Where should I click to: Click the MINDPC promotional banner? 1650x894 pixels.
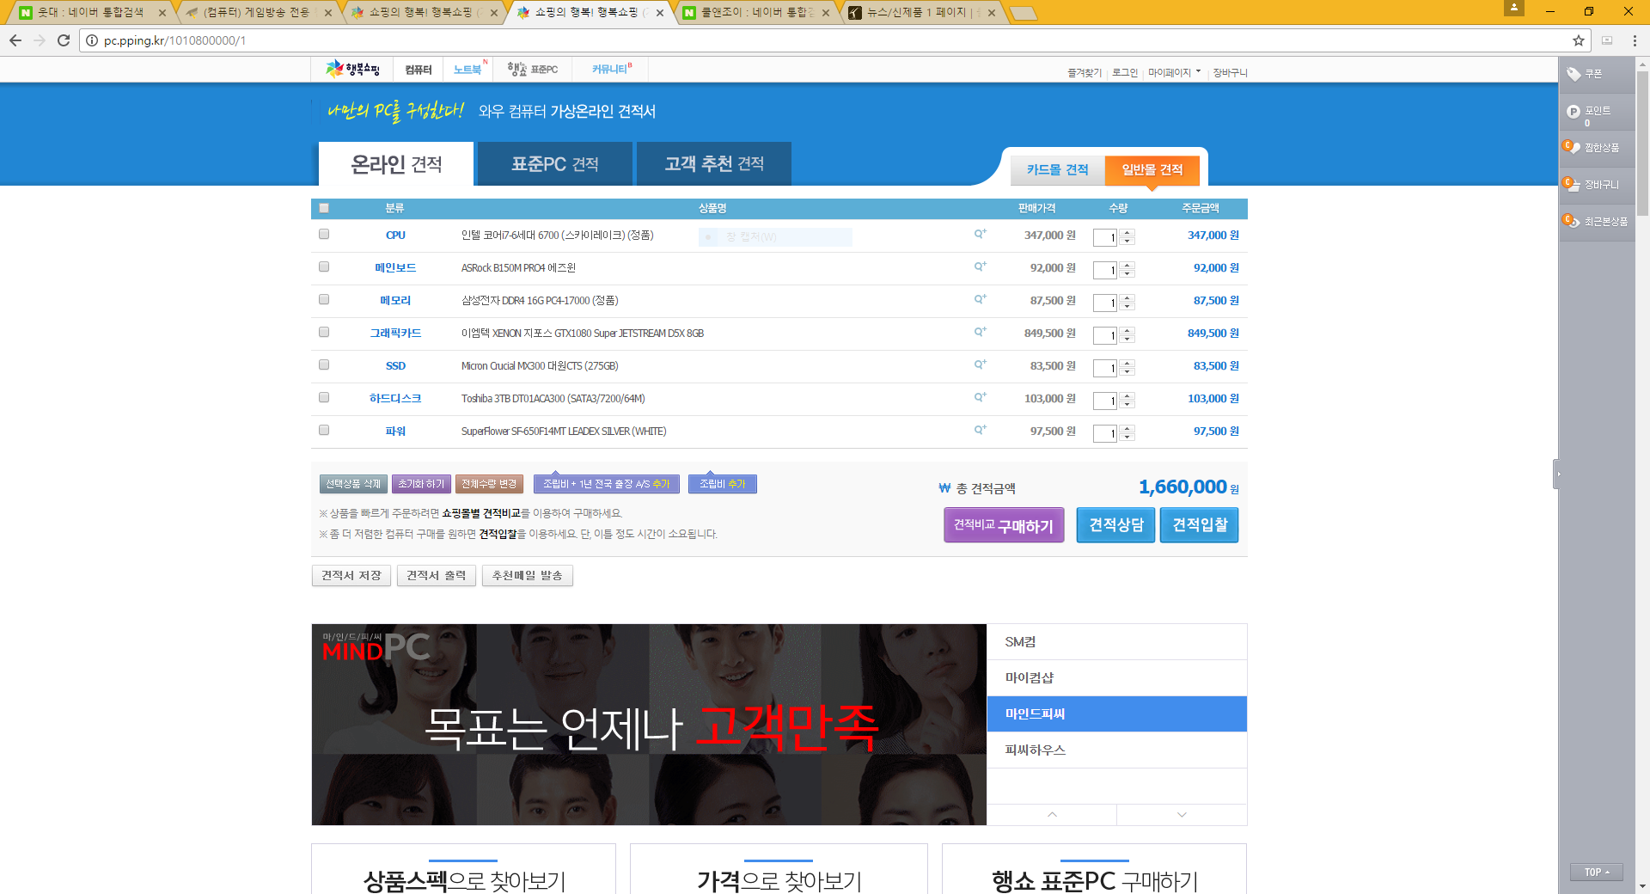pos(649,724)
